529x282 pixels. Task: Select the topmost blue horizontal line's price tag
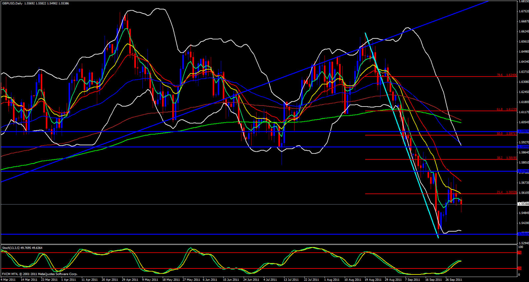pos(523,131)
